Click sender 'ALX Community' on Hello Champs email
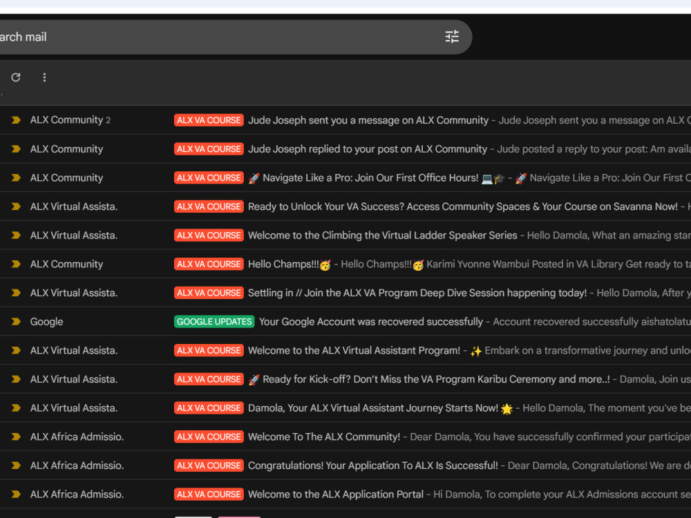The width and height of the screenshot is (691, 518). click(x=66, y=265)
